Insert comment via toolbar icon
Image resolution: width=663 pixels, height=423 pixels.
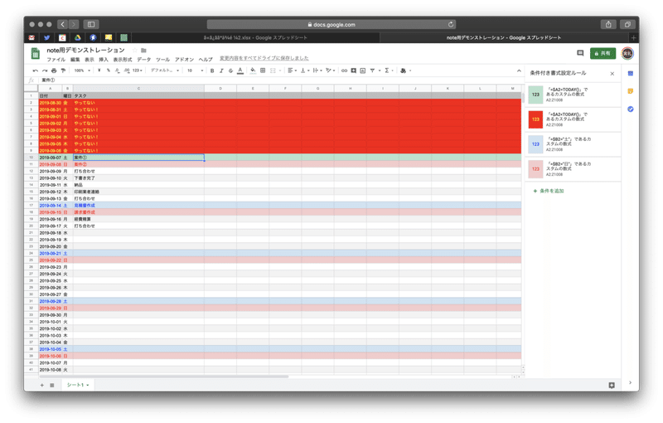(354, 70)
